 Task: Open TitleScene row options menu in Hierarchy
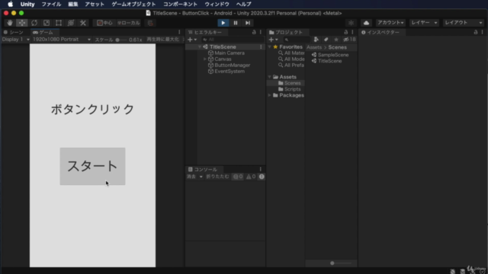[x=261, y=47]
